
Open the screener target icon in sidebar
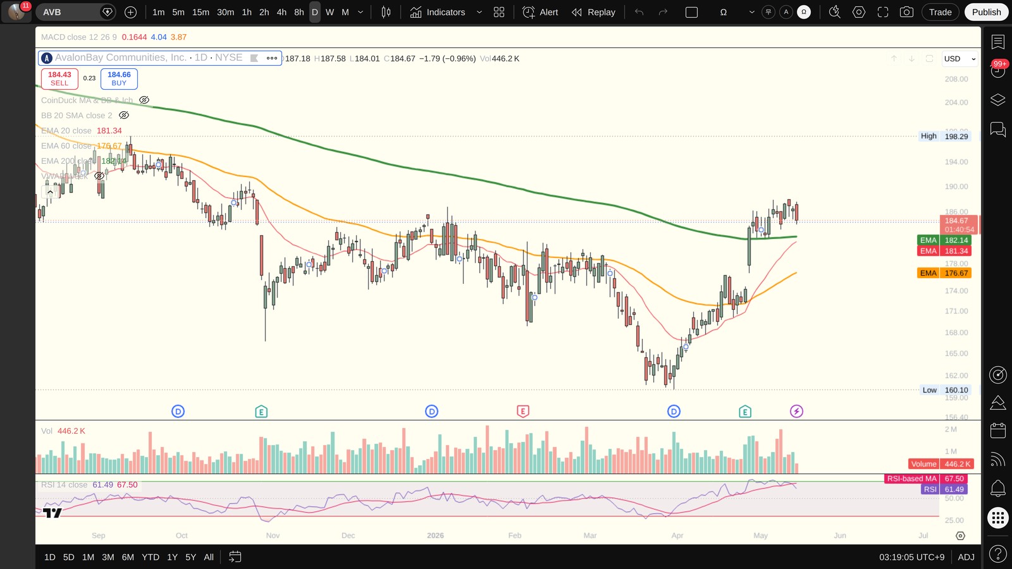[998, 375]
